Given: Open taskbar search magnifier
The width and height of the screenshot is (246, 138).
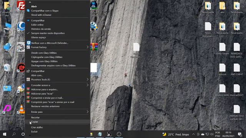Looking at the screenshot, I should pos(14,134).
